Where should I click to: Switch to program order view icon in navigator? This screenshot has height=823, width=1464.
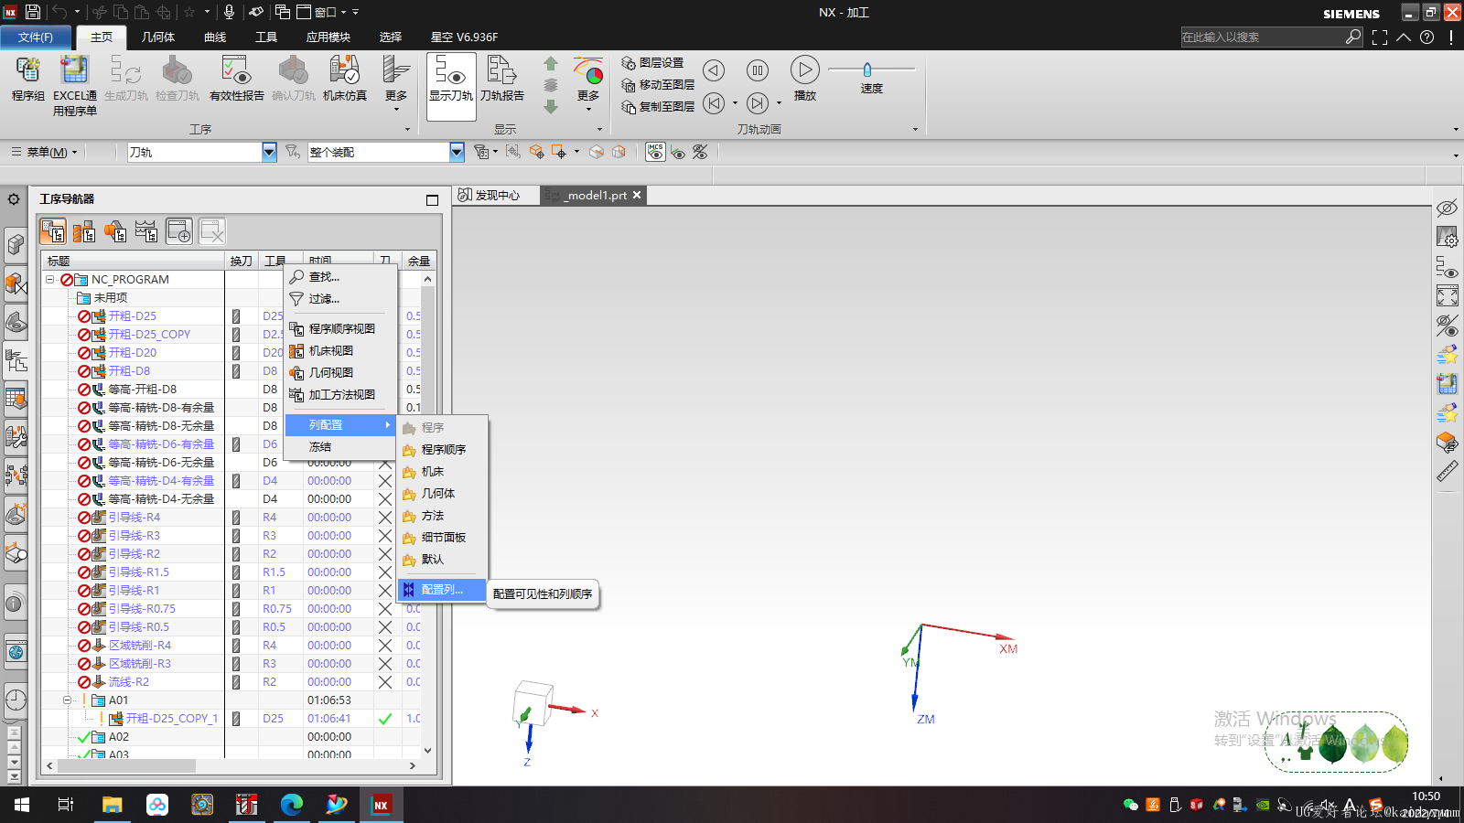tap(53, 231)
